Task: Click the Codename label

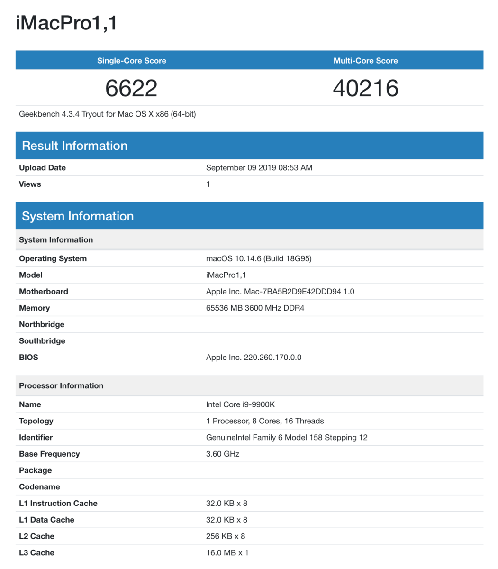Action: 39,487
